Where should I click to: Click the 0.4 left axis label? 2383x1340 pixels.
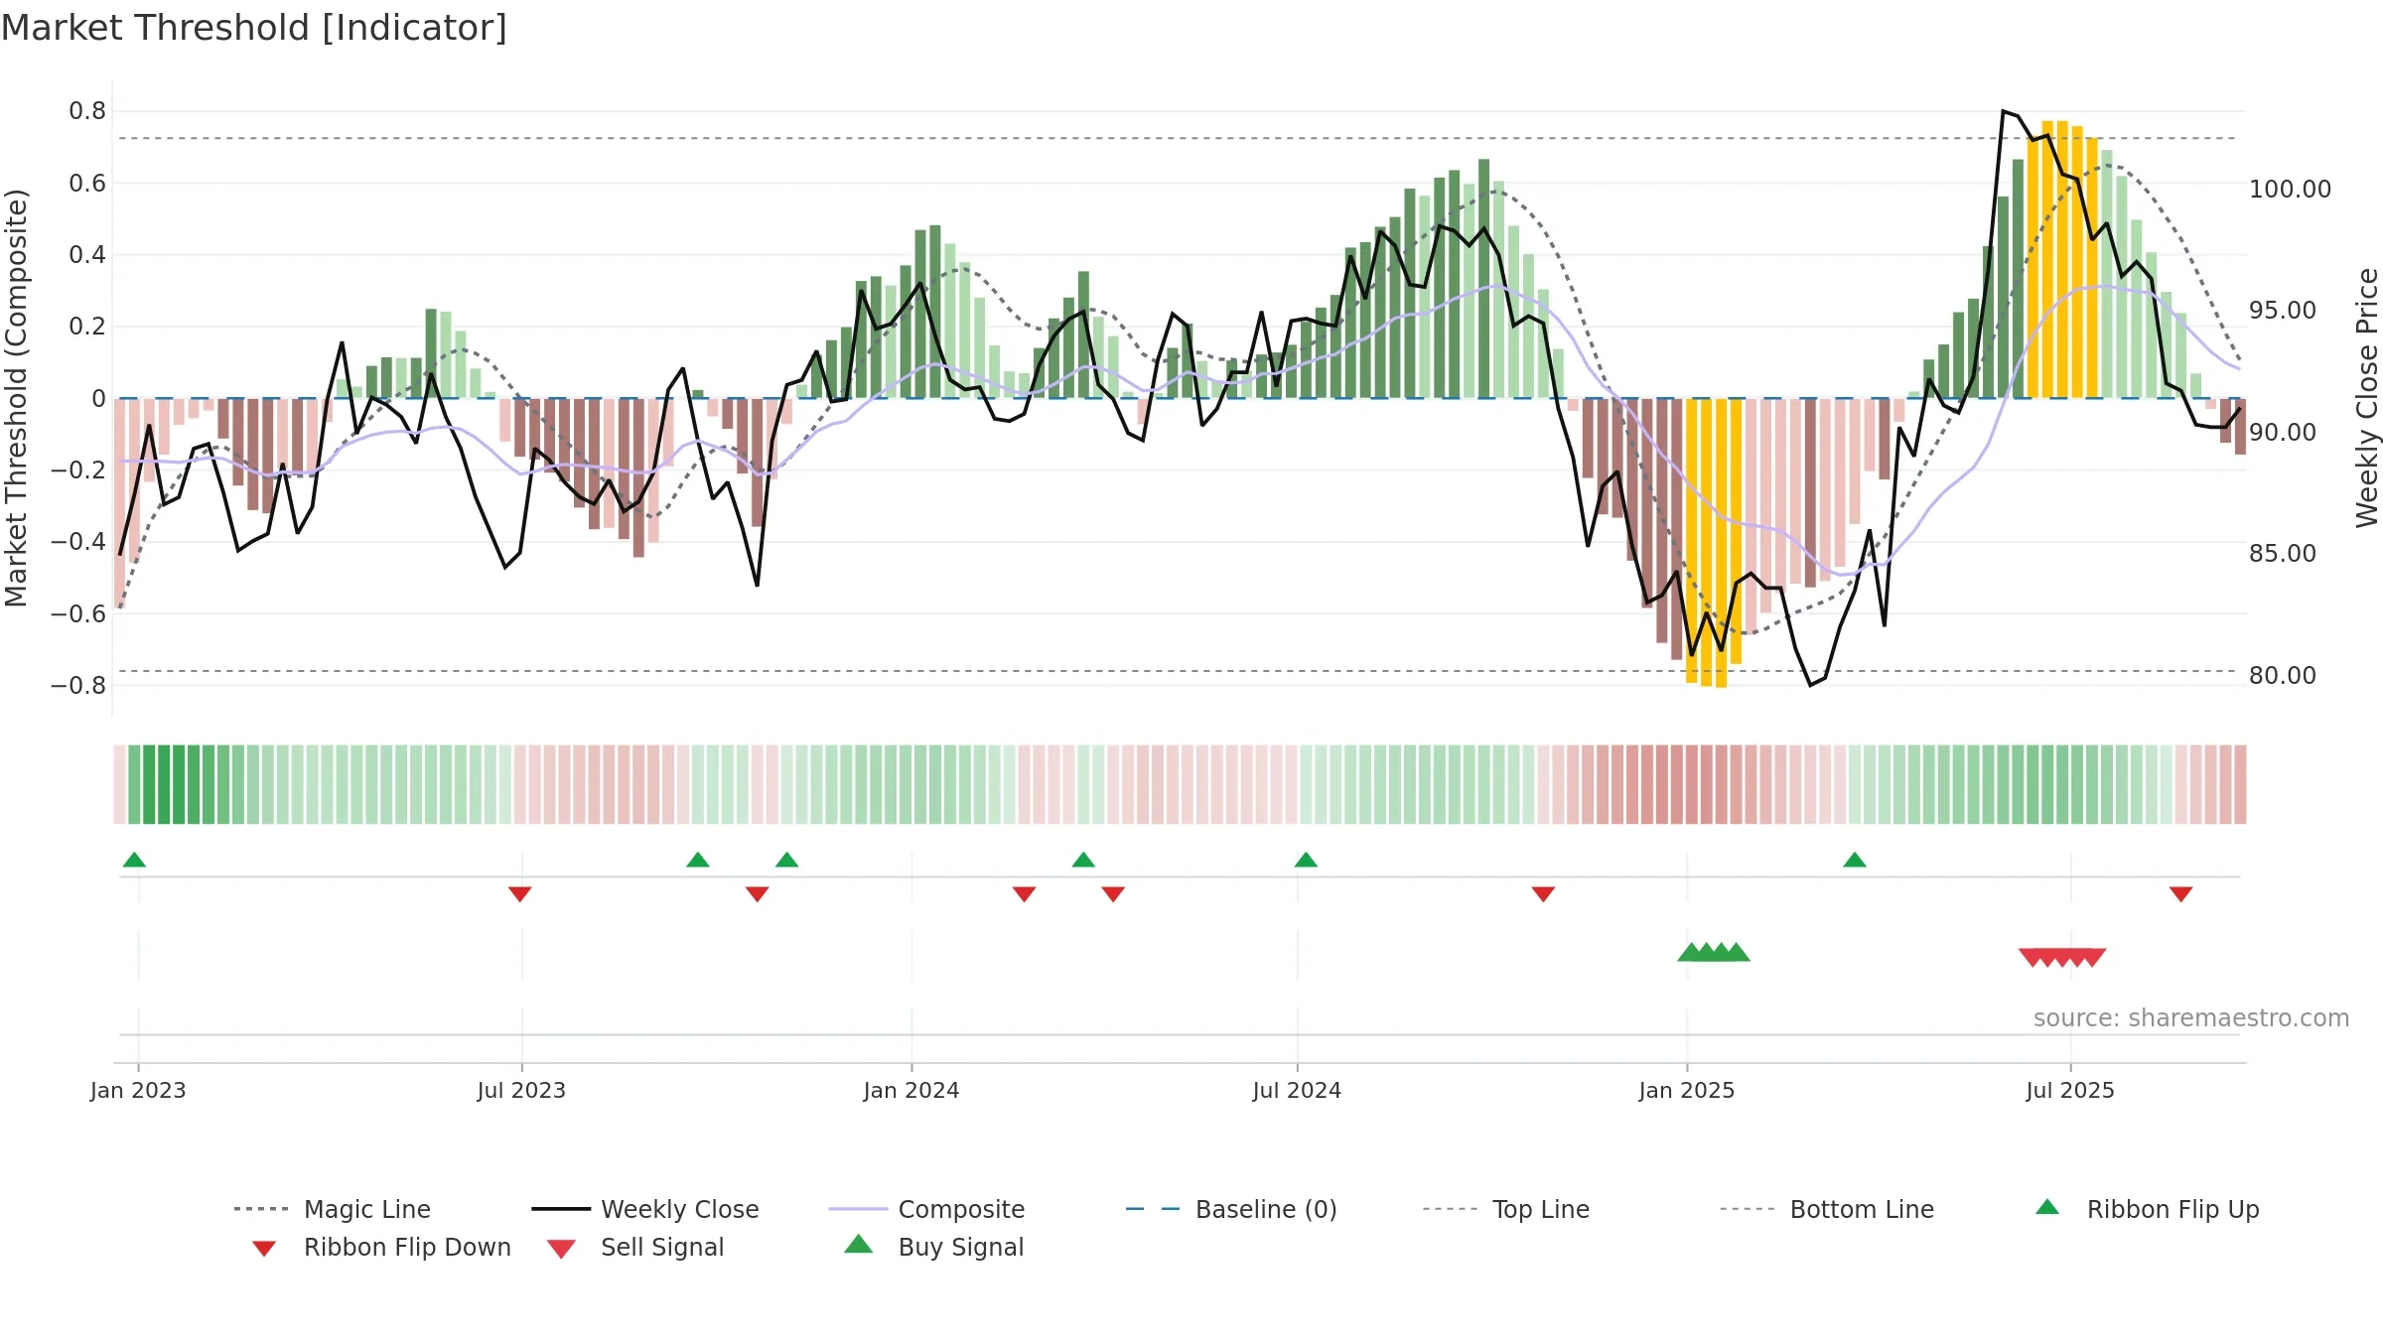click(87, 255)
